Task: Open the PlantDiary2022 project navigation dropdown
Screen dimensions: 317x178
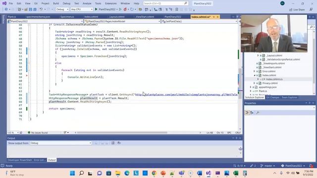Action: (x=45, y=21)
